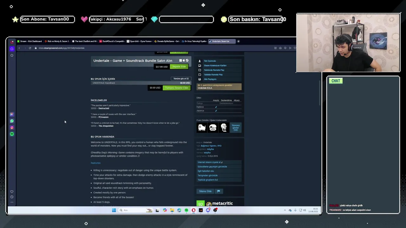The width and height of the screenshot is (406, 228).
Task: Open the Task View taskbar icon
Action: point(157,210)
